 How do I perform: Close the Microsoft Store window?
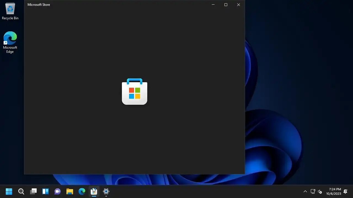[239, 5]
